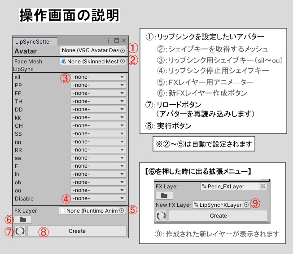Click the Create button in the main window
Viewport: 293px width, 254px height.
point(77,231)
